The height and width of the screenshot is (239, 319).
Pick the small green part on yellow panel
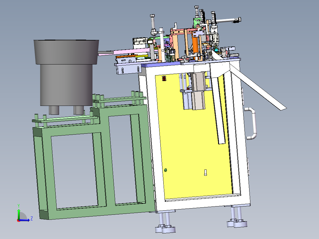point(165,170)
